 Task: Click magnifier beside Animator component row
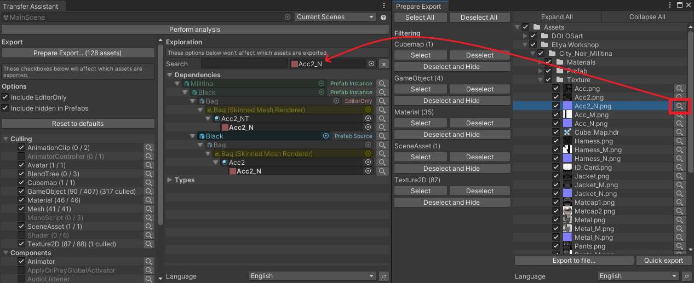pyautogui.click(x=148, y=262)
